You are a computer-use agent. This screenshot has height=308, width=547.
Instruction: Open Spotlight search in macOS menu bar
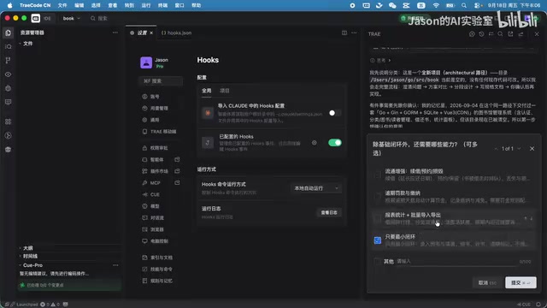(463, 6)
